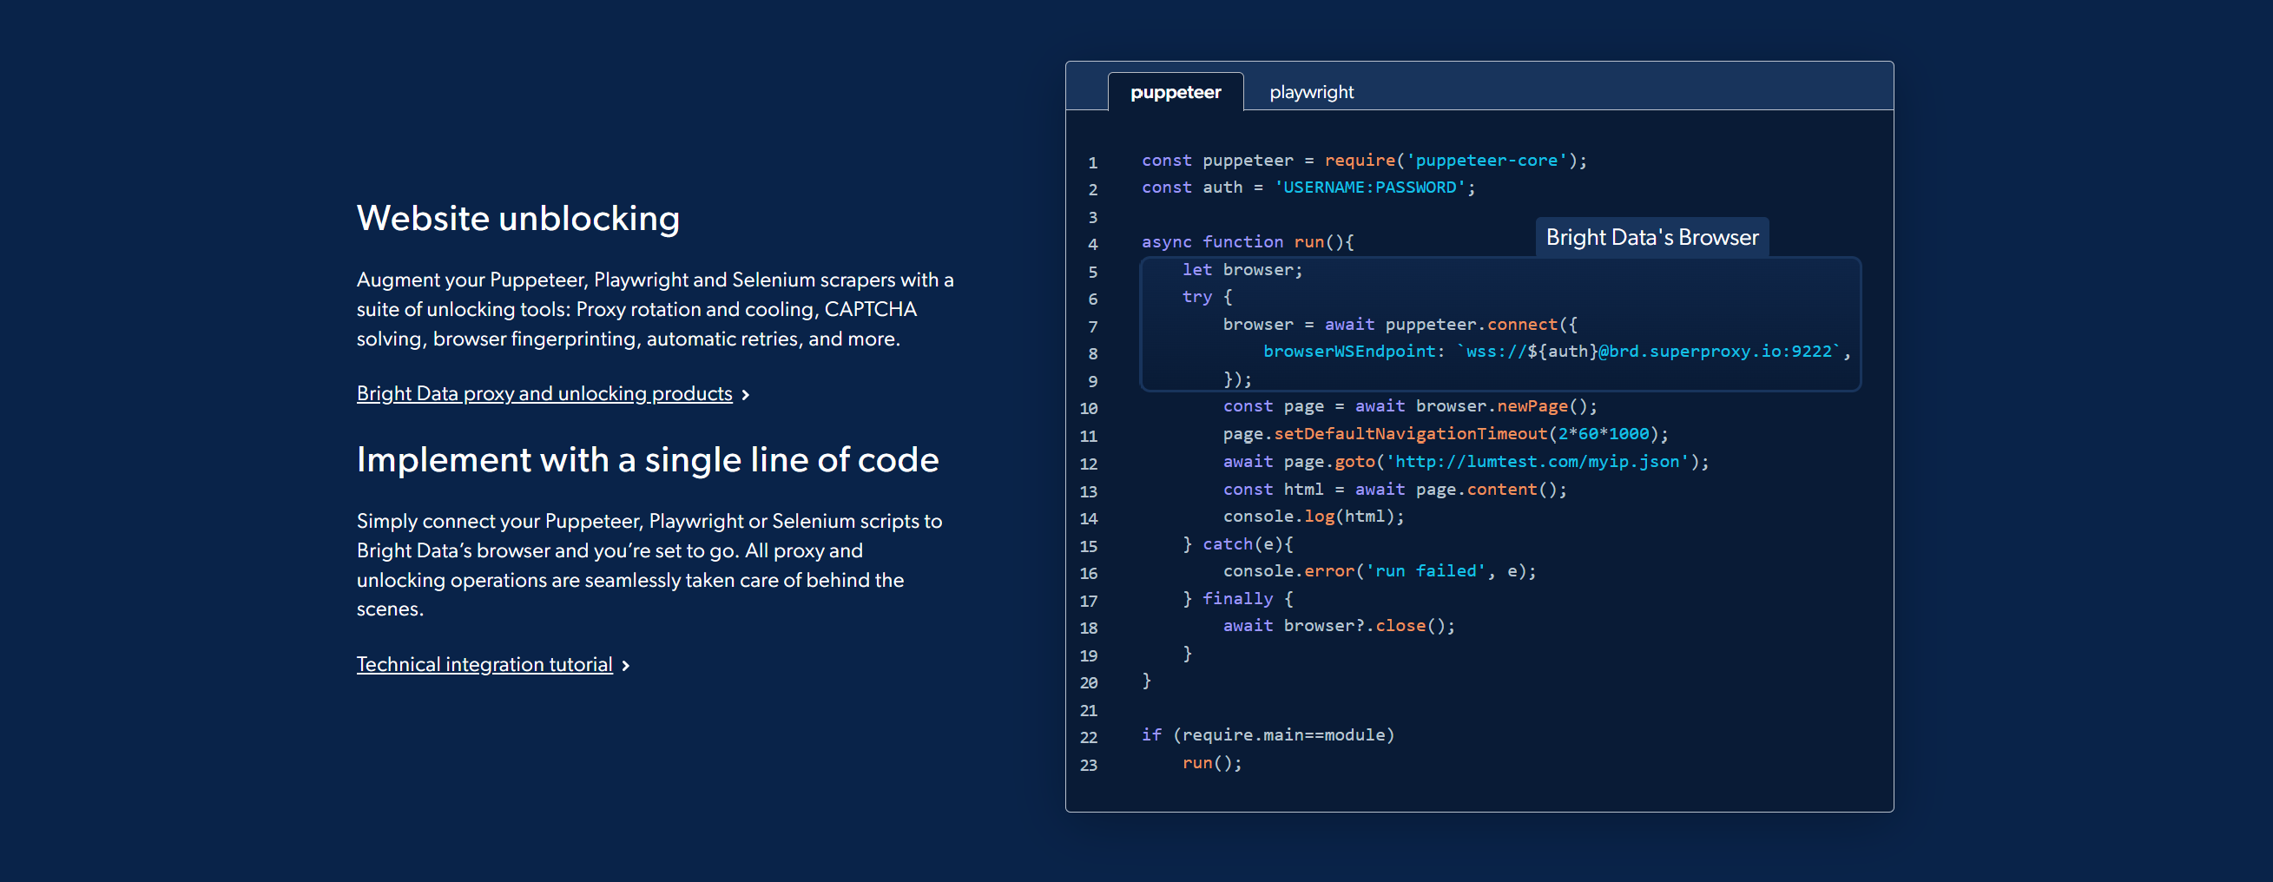The width and height of the screenshot is (2273, 882).
Task: Click the 'Implement with a single line of code' heading
Action: [647, 459]
